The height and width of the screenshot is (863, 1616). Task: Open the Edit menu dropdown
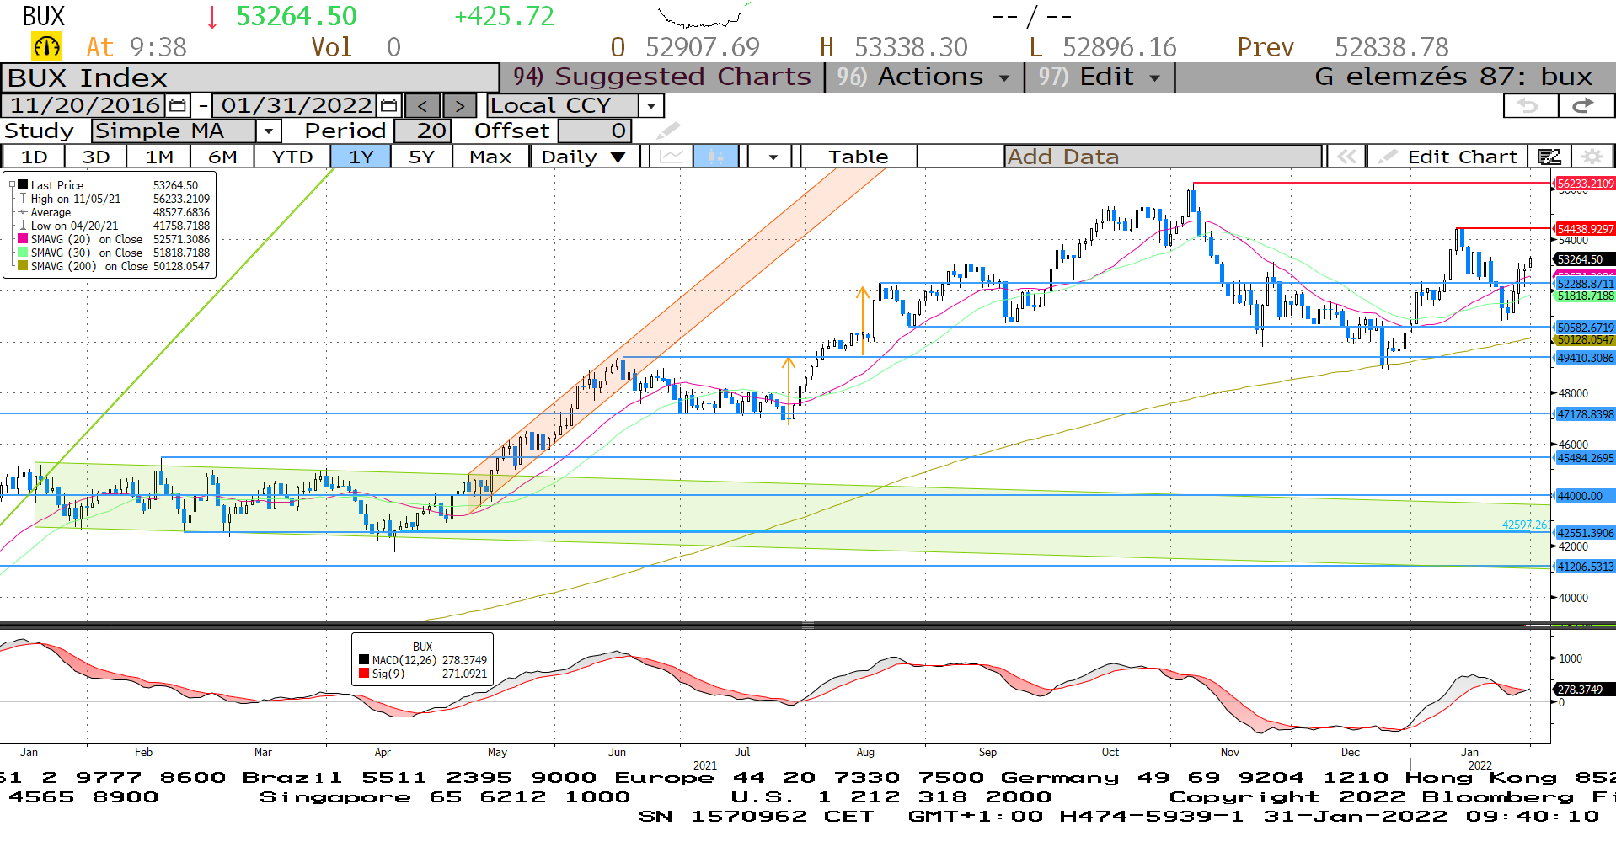pos(1100,77)
